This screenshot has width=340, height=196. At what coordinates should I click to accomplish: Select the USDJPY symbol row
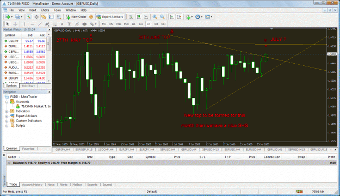click(25, 41)
